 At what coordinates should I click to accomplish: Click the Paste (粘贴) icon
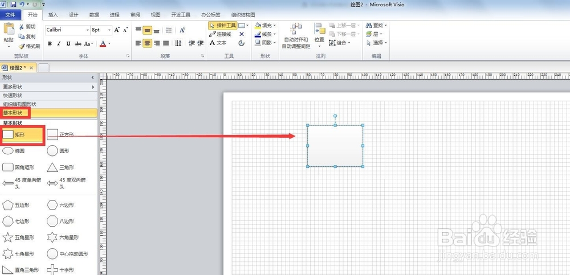(x=9, y=29)
